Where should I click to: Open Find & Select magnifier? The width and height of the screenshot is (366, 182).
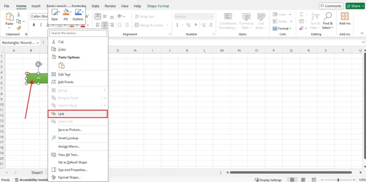(x=328, y=16)
